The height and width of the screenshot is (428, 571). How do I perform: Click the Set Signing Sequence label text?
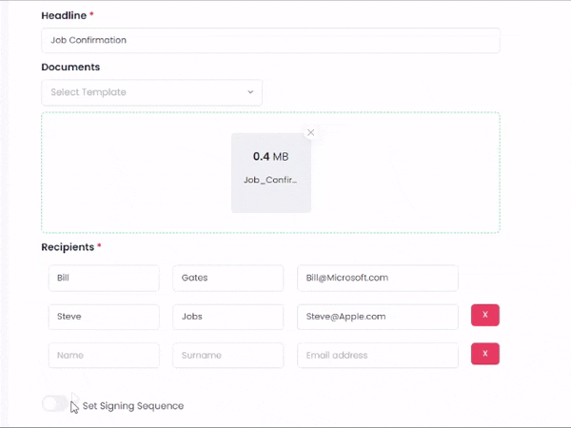click(x=133, y=406)
